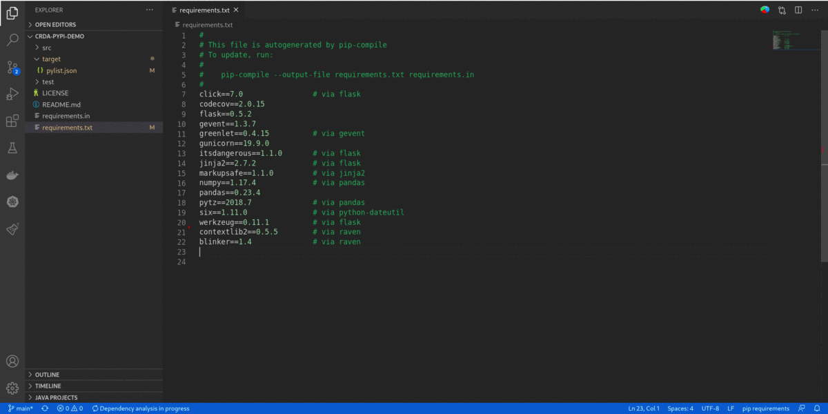Open notifications bell in status bar
This screenshot has height=414, width=828.
pos(817,408)
